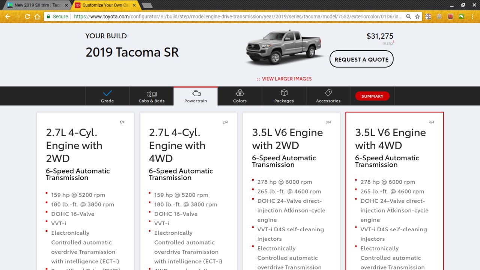Switch to the 'New 2019 SX trim' tab
This screenshot has height=270, width=480.
[37, 5]
